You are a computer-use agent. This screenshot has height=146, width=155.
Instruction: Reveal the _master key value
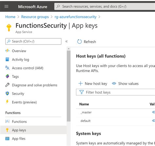[154, 112]
